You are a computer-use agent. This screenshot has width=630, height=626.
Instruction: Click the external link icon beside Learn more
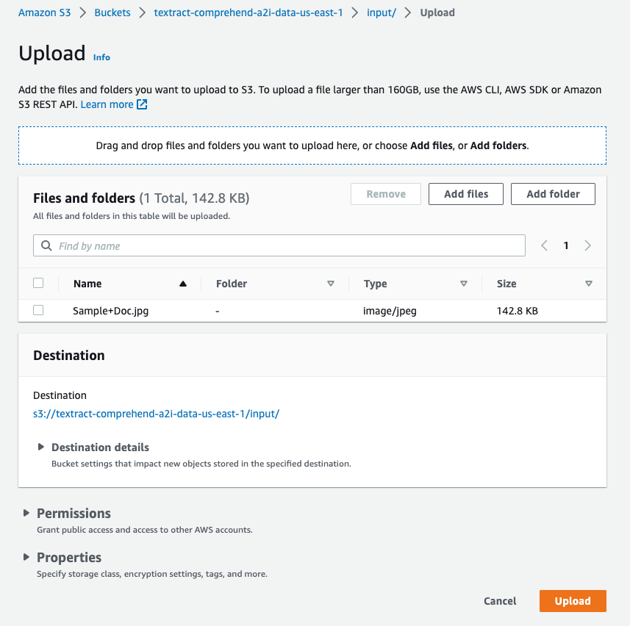pos(143,104)
